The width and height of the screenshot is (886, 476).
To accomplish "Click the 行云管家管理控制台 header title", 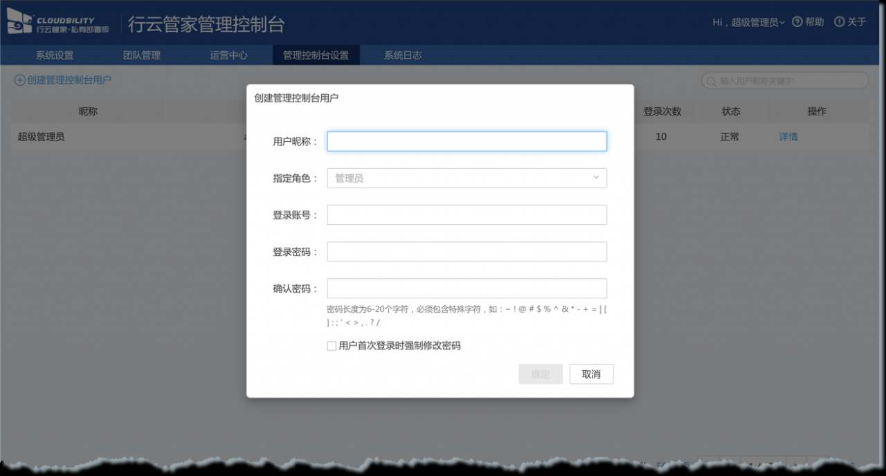I will pos(206,25).
